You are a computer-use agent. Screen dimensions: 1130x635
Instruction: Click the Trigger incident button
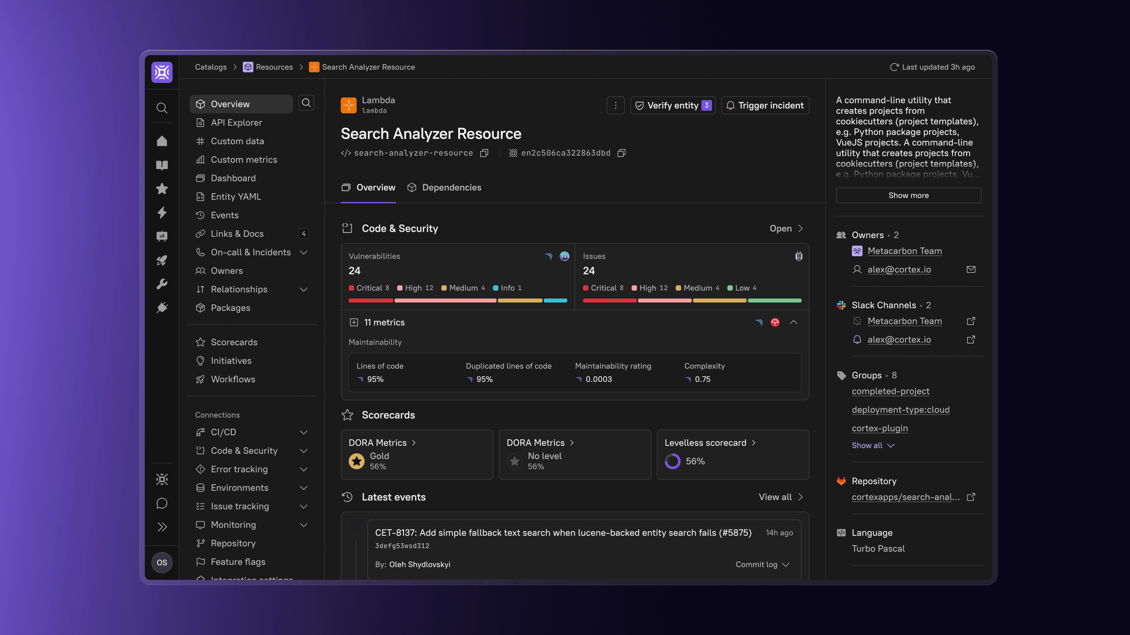(765, 105)
